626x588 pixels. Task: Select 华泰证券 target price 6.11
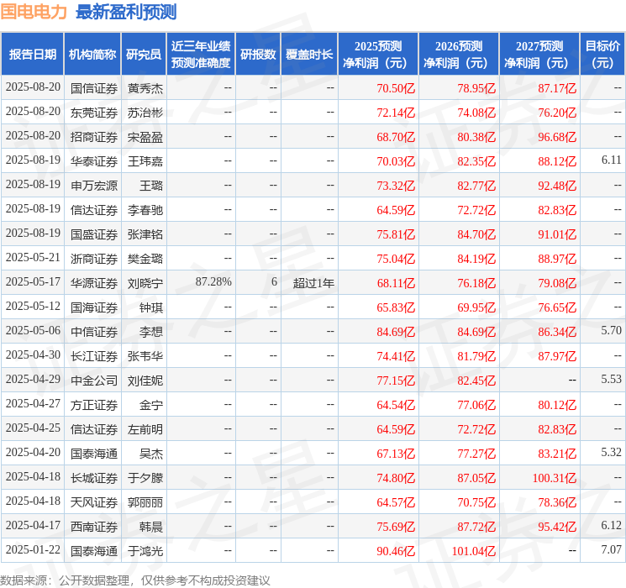[611, 160]
